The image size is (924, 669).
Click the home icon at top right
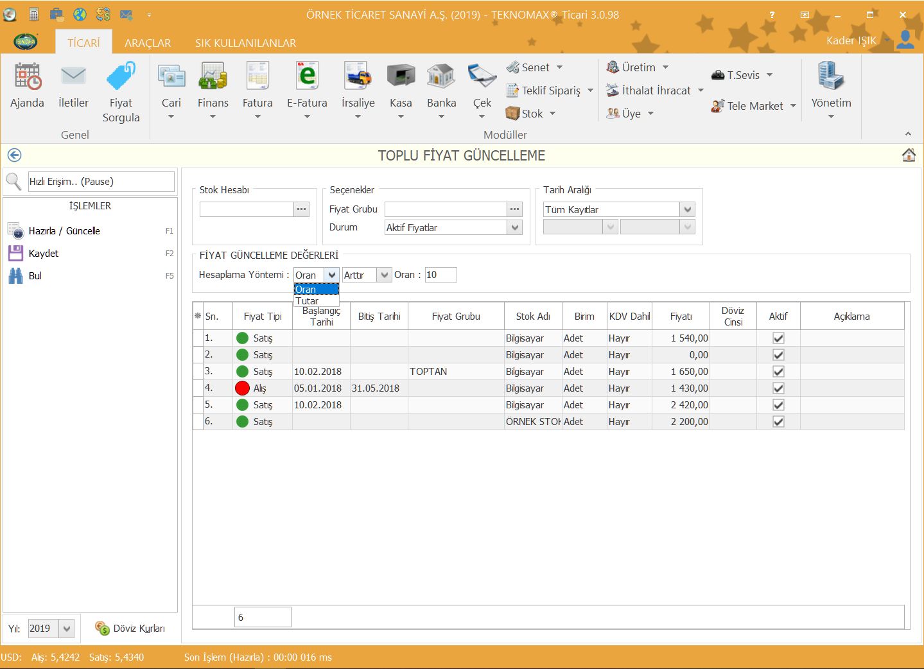click(909, 155)
